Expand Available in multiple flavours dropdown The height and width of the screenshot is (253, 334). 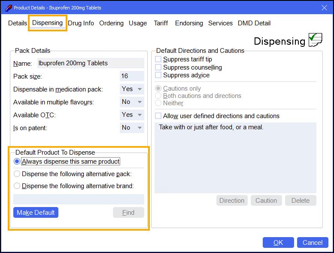pyautogui.click(x=132, y=102)
